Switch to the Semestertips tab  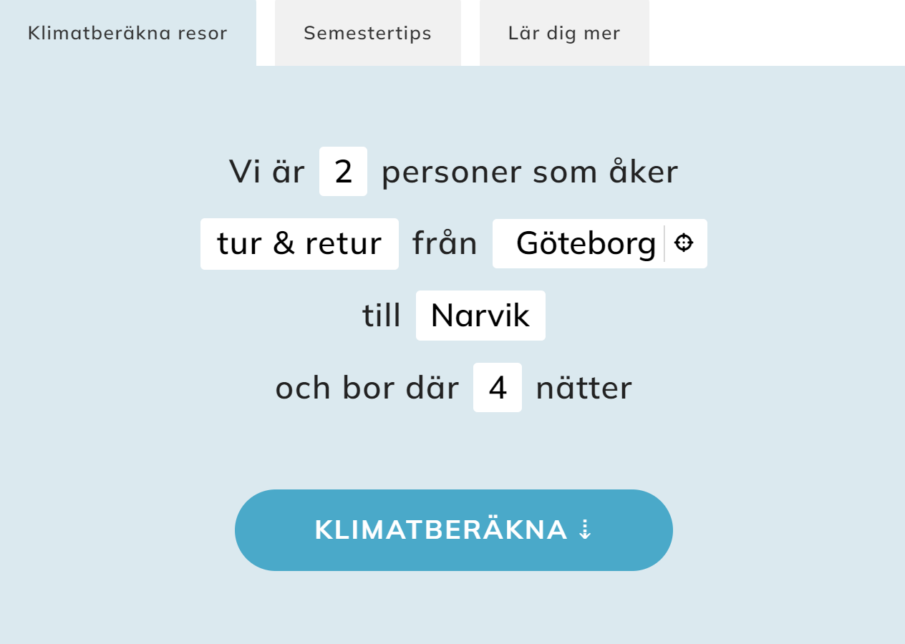[x=368, y=33]
